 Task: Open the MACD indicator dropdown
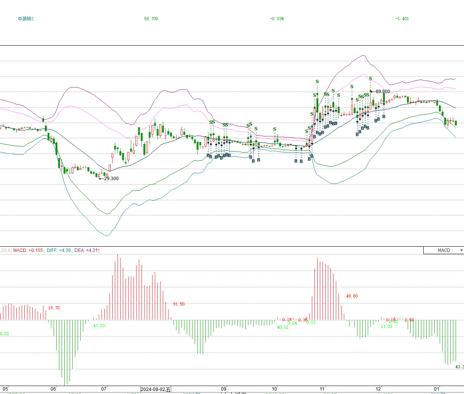point(443,250)
